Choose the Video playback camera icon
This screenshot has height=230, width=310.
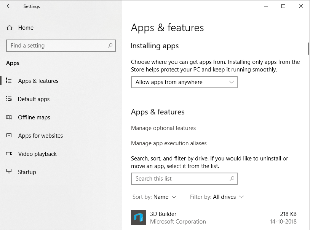click(9, 154)
